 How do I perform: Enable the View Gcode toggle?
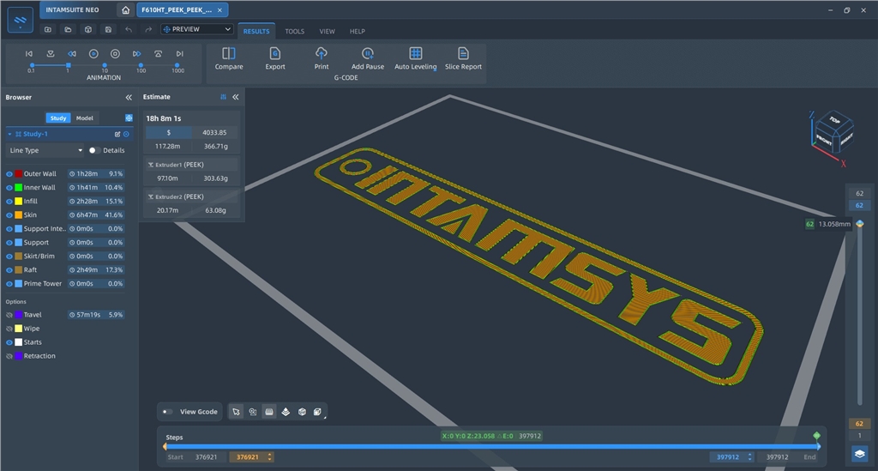167,412
